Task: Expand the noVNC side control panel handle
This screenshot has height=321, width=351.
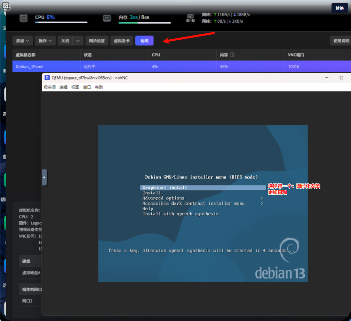Action: tap(44, 177)
